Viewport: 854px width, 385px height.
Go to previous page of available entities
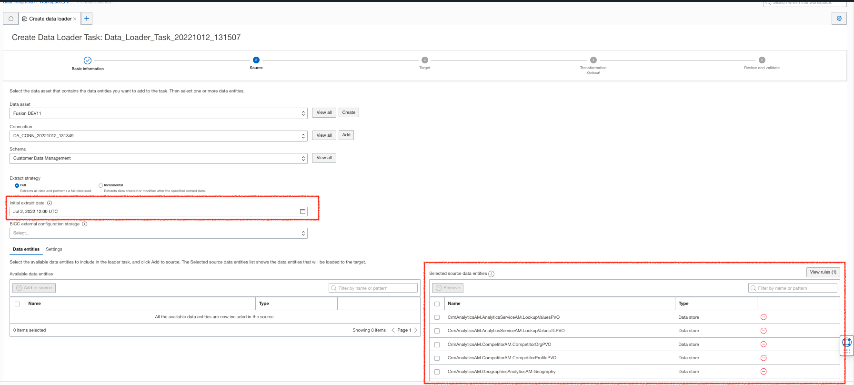click(x=393, y=330)
